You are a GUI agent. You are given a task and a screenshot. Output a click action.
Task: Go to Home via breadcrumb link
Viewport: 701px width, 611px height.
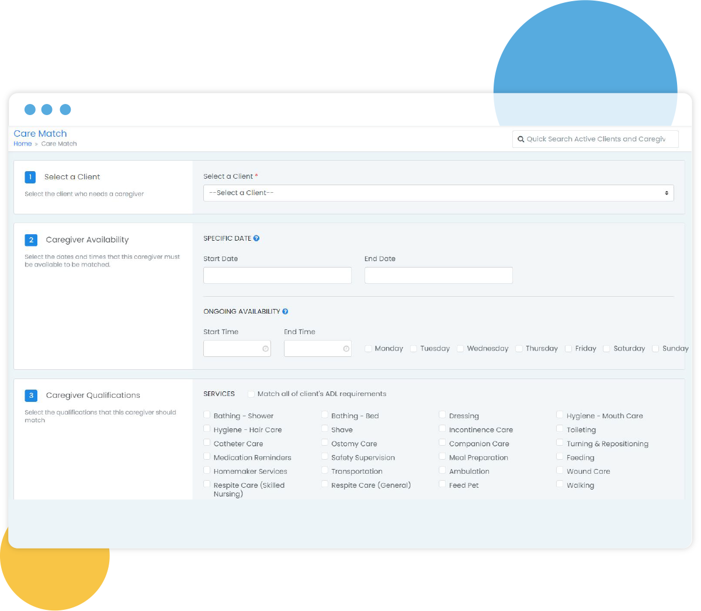tap(23, 144)
